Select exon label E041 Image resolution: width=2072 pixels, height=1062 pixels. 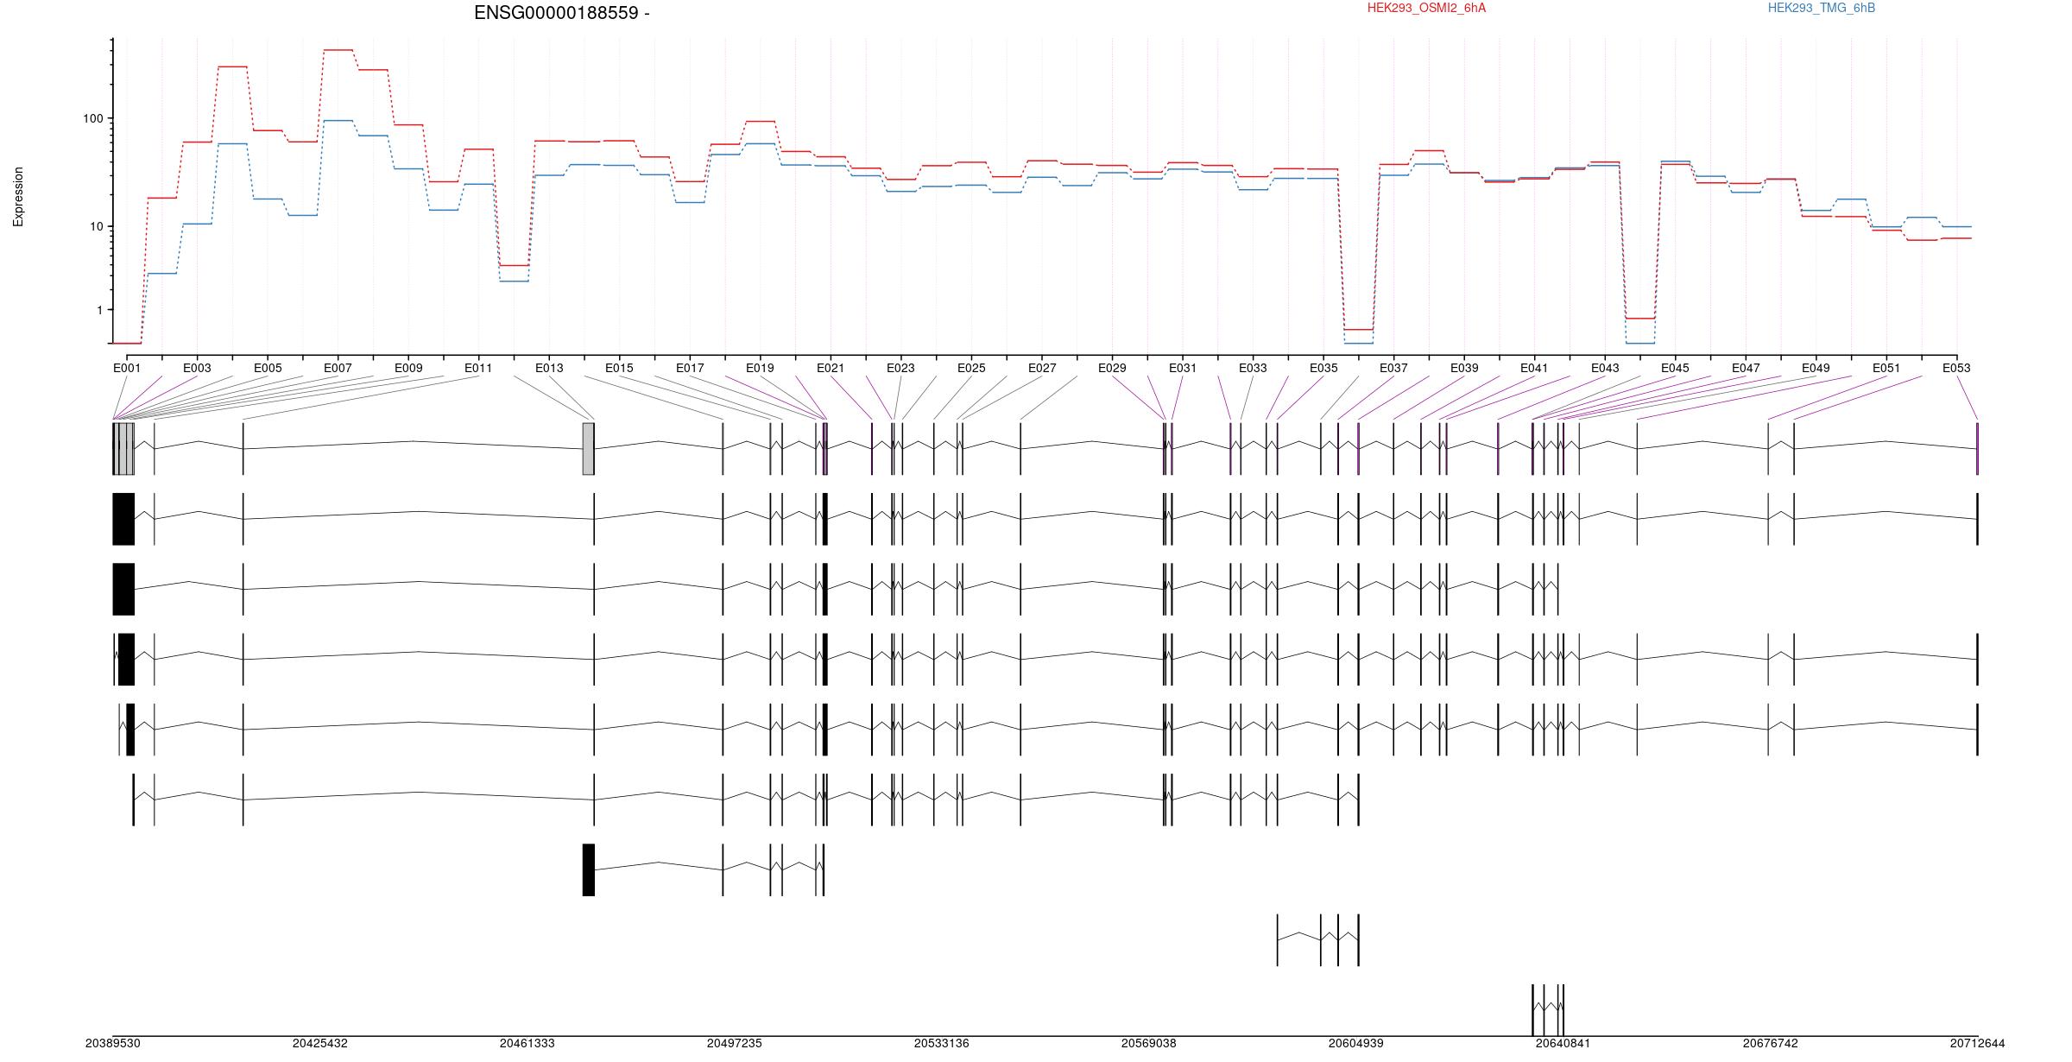[x=1534, y=368]
